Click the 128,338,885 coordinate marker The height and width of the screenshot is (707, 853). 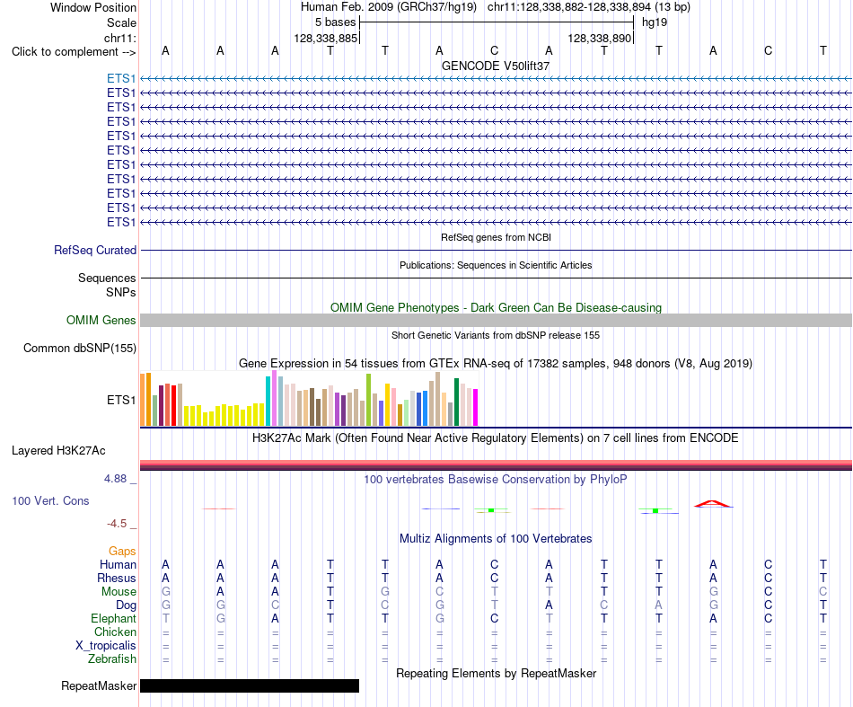tap(325, 38)
